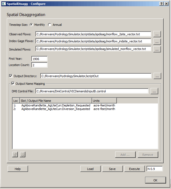Click the question mark help button in title bar
This screenshot has height=189, width=171.
click(161, 4)
